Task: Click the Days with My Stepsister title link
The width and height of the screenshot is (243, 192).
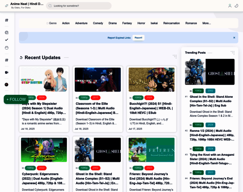Action: tap(44, 108)
